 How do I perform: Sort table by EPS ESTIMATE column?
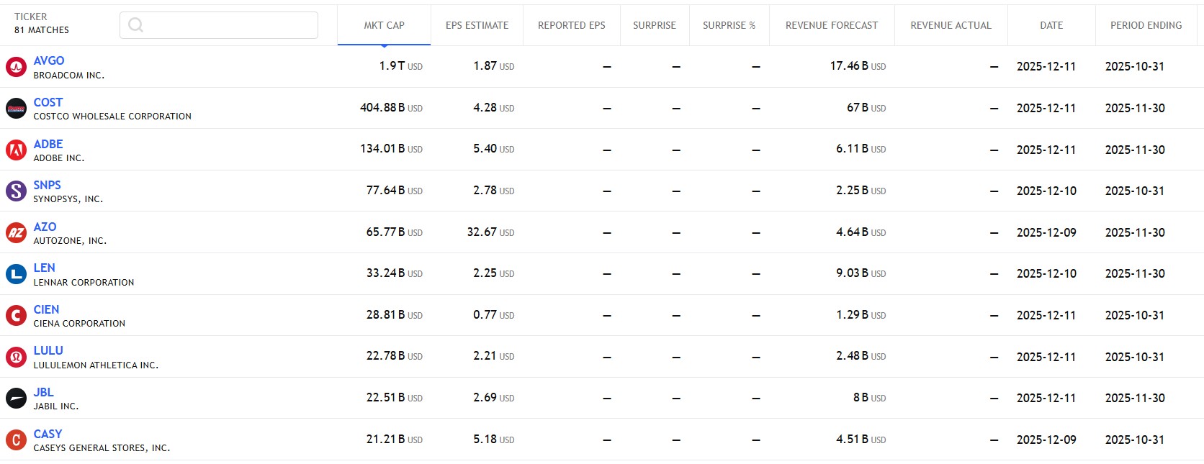[477, 25]
